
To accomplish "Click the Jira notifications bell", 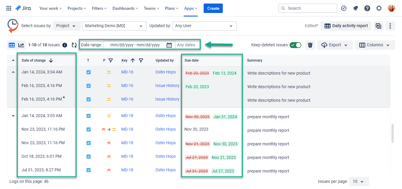I will 355,8.
